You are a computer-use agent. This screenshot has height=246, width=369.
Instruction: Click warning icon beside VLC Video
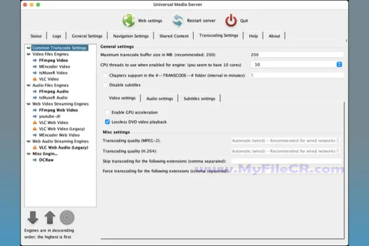click(x=35, y=79)
